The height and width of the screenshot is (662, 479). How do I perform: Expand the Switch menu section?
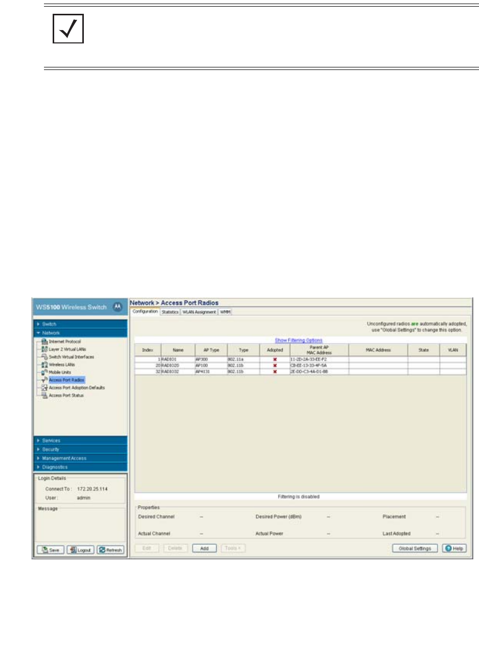[80, 324]
